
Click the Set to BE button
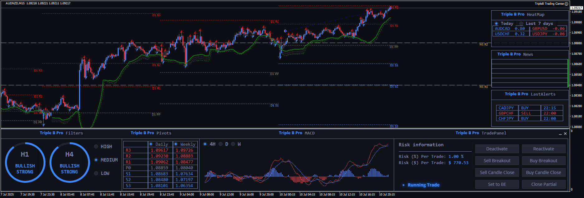497,184
